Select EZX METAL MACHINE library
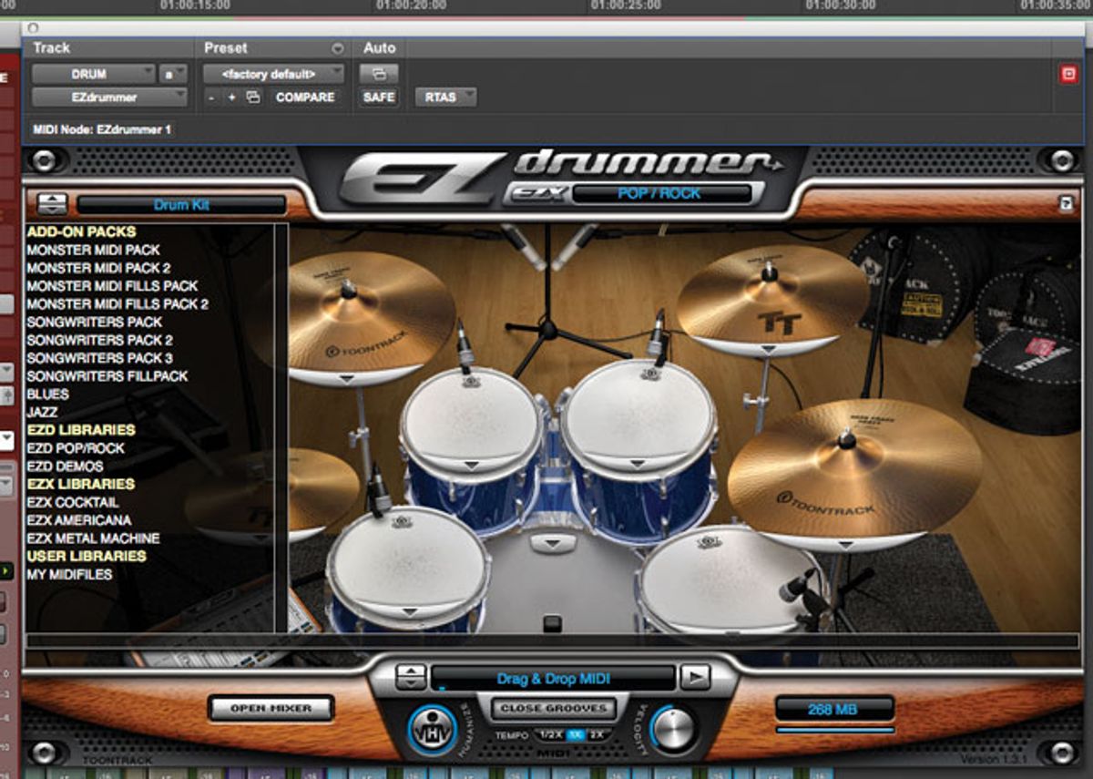 [93, 538]
